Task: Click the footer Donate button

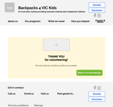Action: click(97, 94)
